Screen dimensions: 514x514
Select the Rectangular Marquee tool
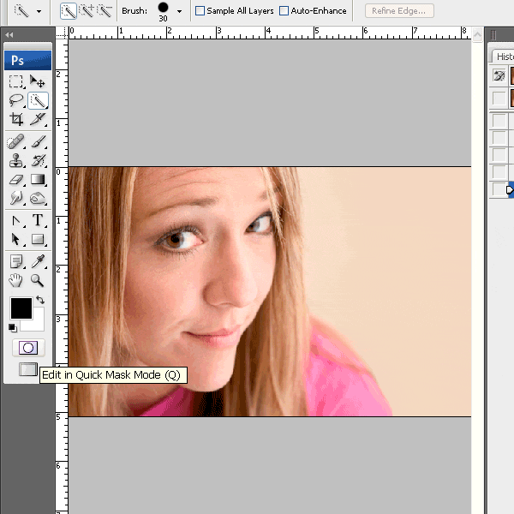point(15,81)
